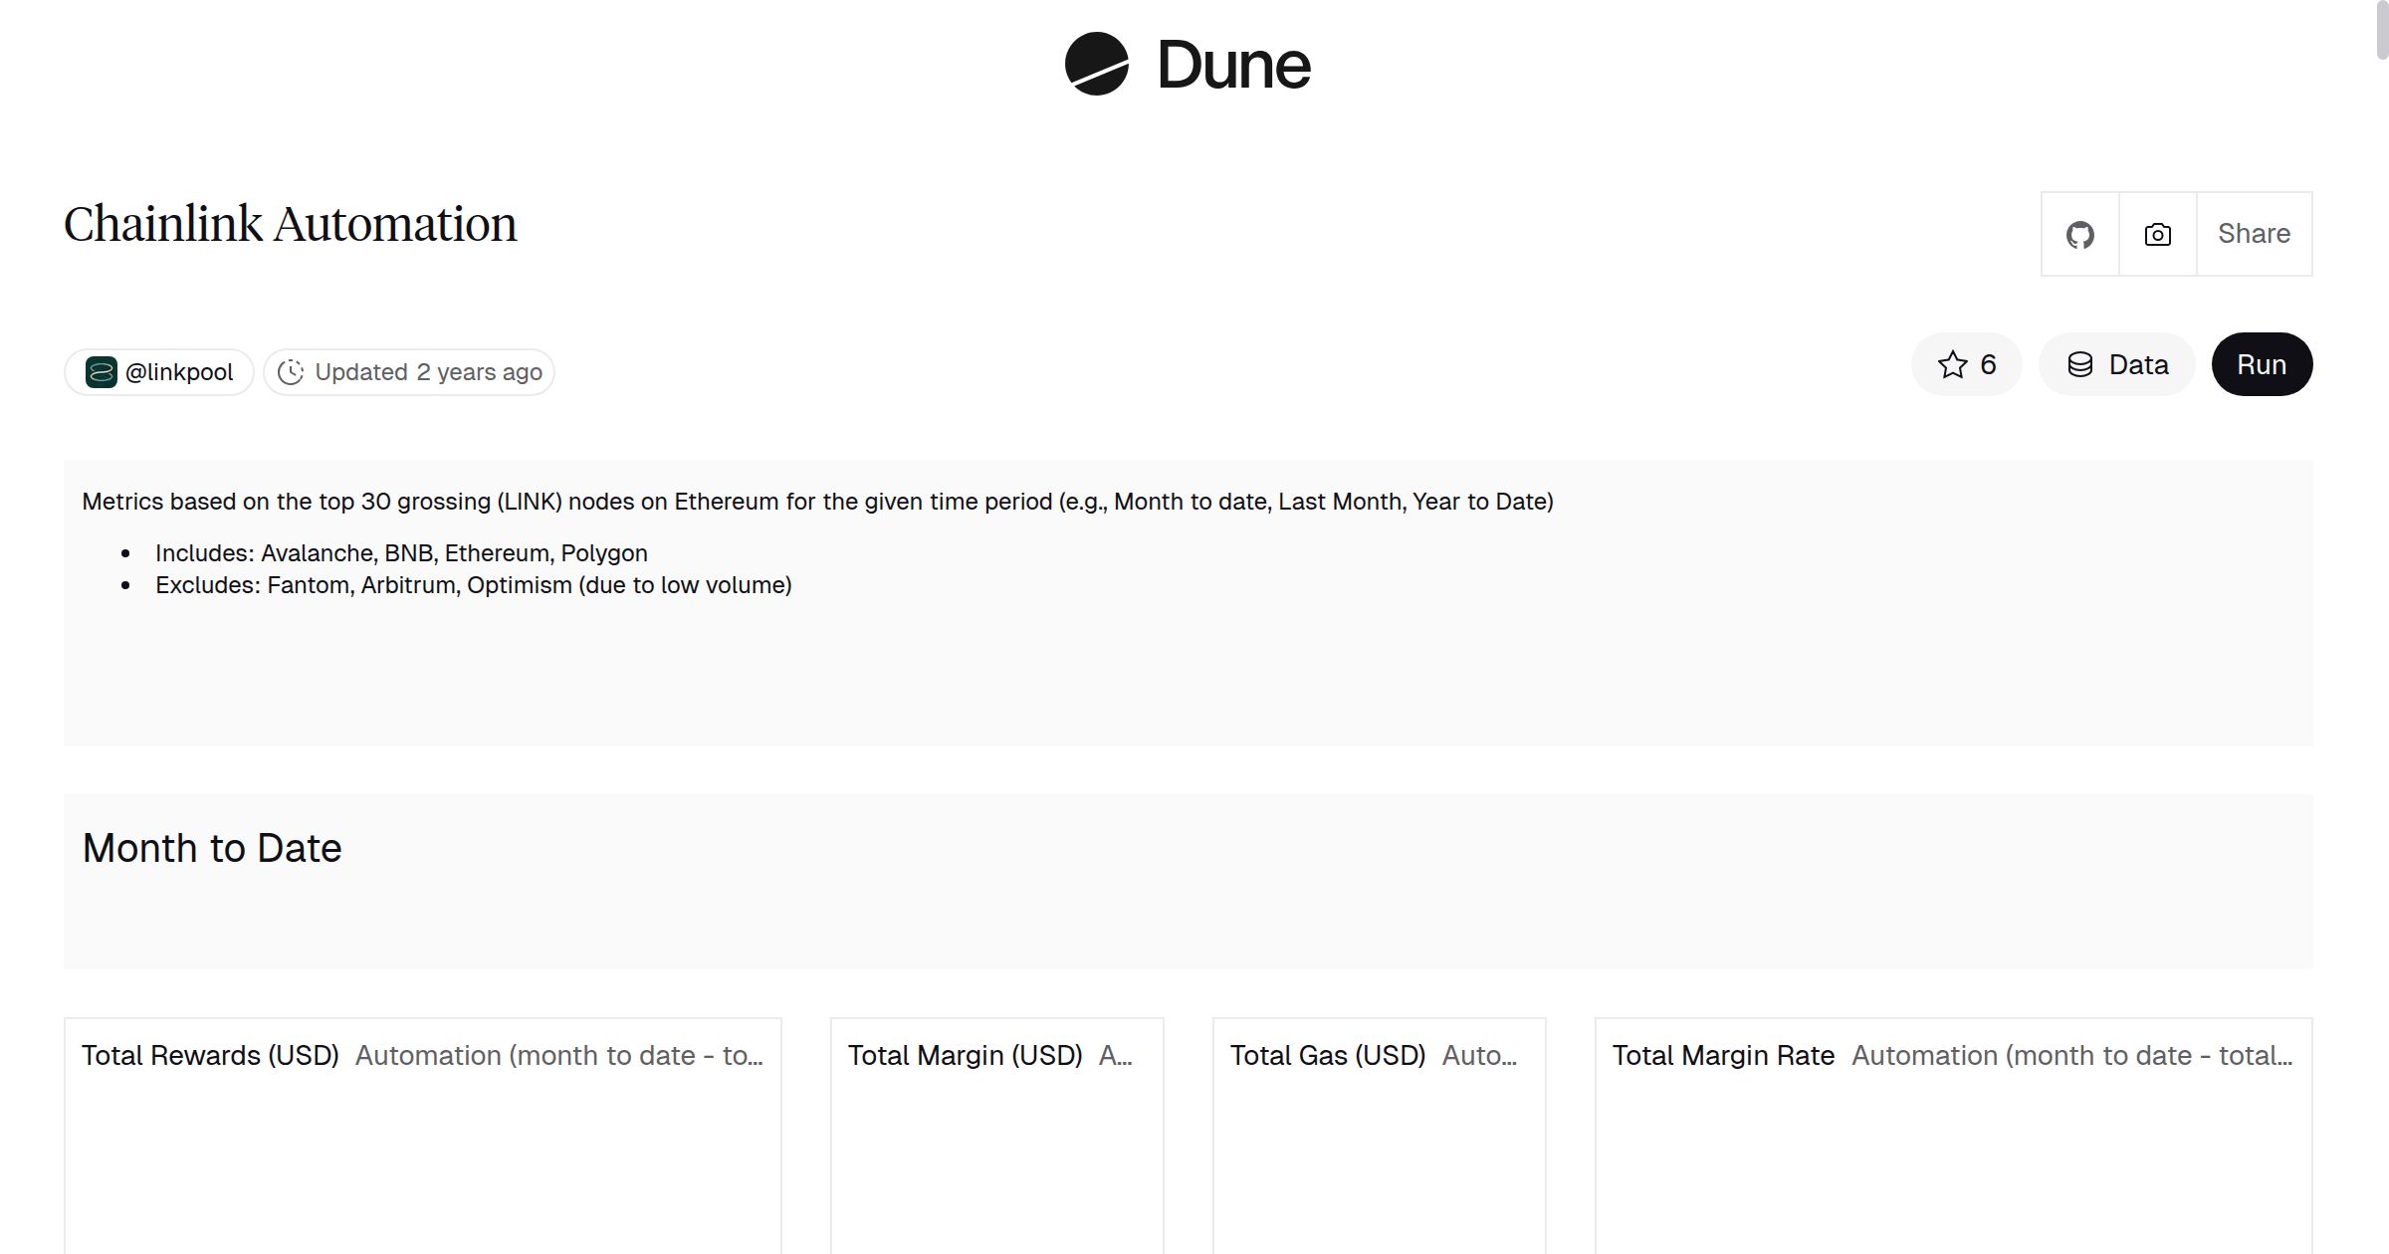Click the Dune logo
This screenshot has width=2389, height=1254.
tap(1190, 64)
